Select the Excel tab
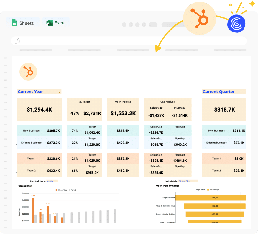This screenshot has width=258, height=234. [x=56, y=23]
